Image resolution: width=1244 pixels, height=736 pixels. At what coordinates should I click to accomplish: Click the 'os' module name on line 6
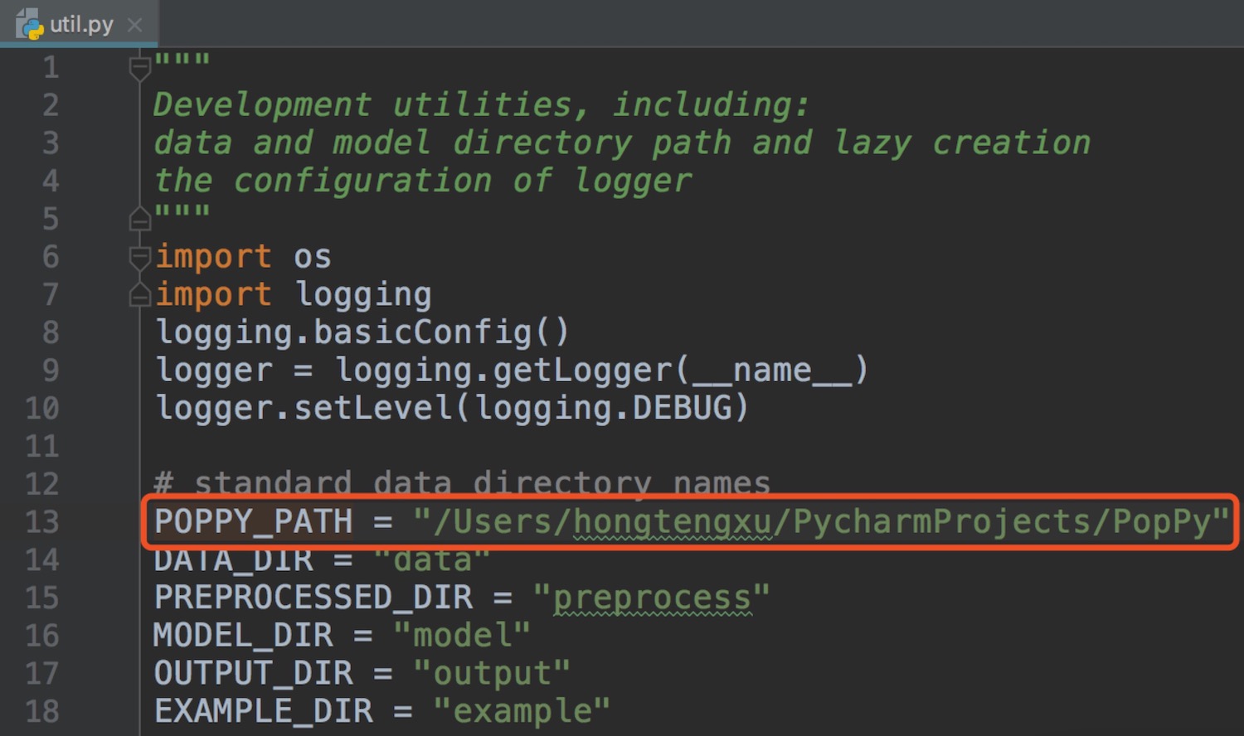[313, 258]
